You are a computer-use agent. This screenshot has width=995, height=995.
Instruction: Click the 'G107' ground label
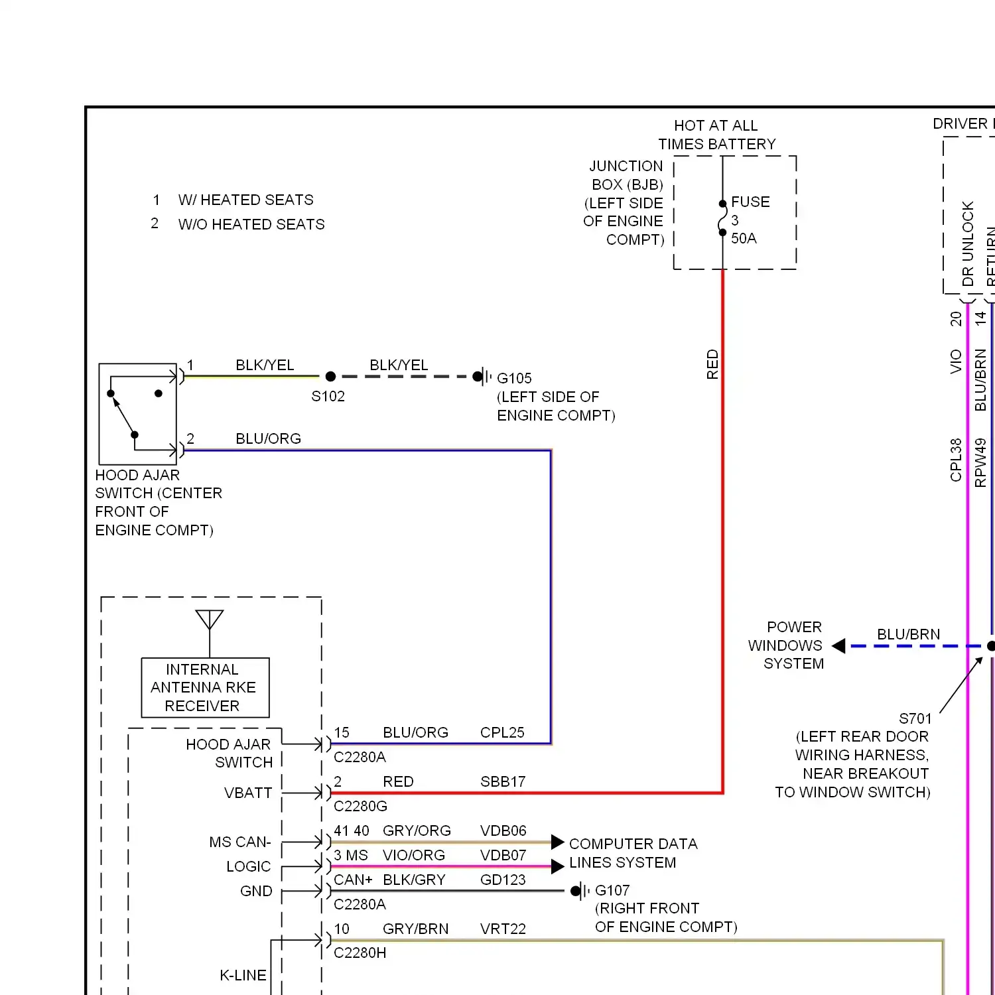click(x=612, y=890)
